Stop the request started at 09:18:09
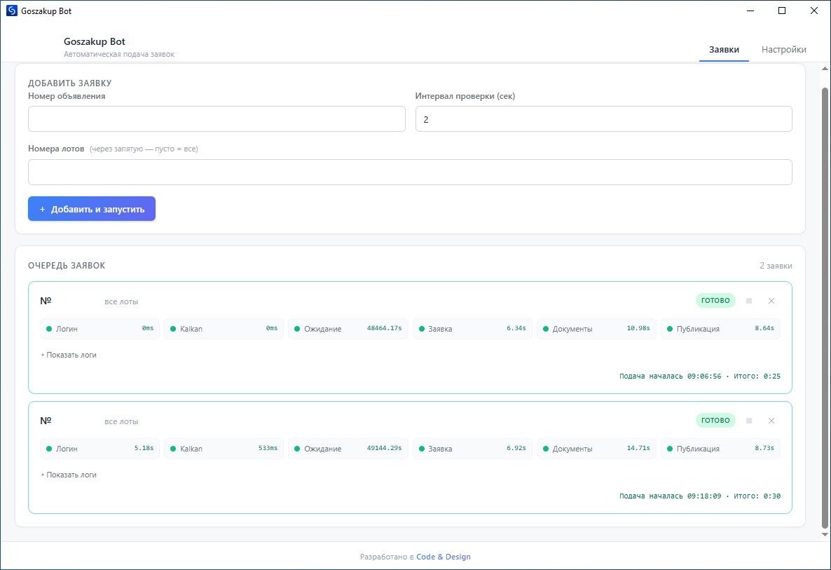Screen dimensions: 831x570 (x=749, y=421)
